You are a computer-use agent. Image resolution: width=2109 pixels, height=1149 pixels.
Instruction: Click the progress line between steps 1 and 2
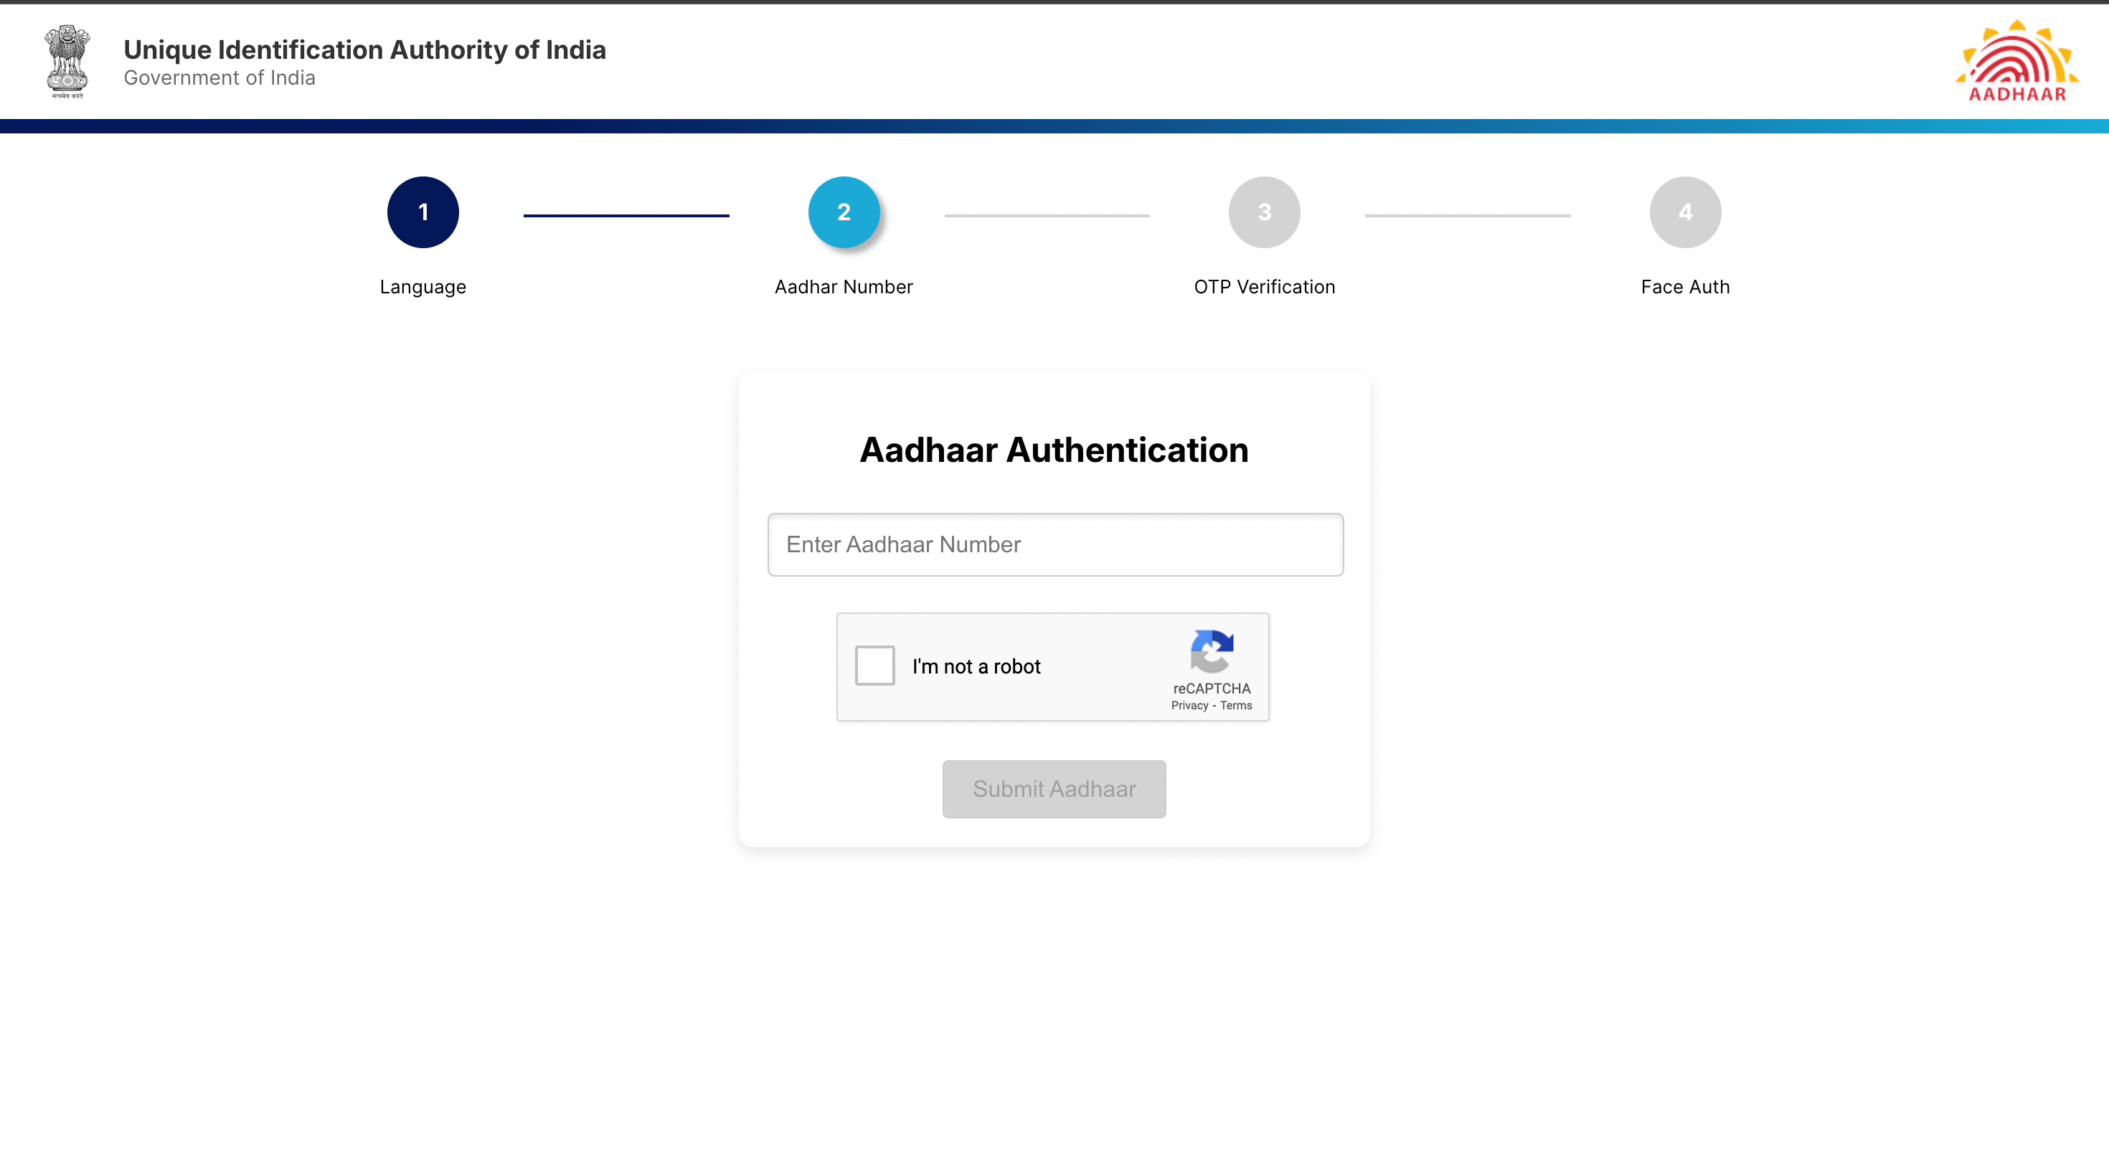626,215
